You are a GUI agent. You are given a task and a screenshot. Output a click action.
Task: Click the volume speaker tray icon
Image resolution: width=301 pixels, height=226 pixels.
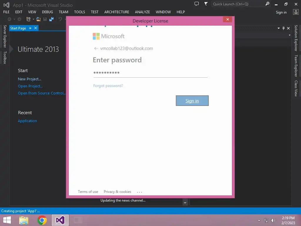[273, 220]
